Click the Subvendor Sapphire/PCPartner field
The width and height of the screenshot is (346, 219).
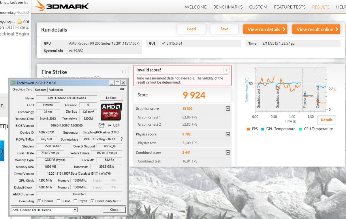[101, 133]
